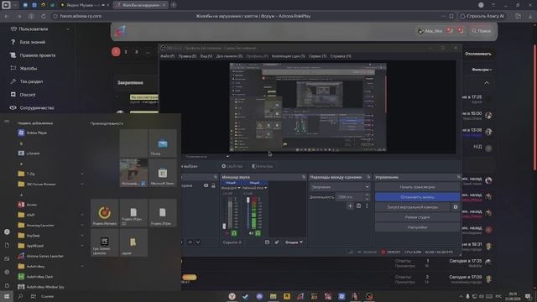Open Настройки button in OBS controls
537x302 pixels.
tap(417, 227)
